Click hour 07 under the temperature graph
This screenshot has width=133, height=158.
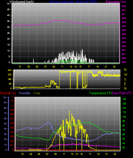[47, 154]
